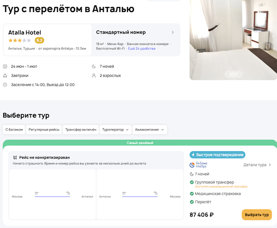
Task: Open the Туроператор dropdown filter
Action: pyautogui.click(x=115, y=130)
